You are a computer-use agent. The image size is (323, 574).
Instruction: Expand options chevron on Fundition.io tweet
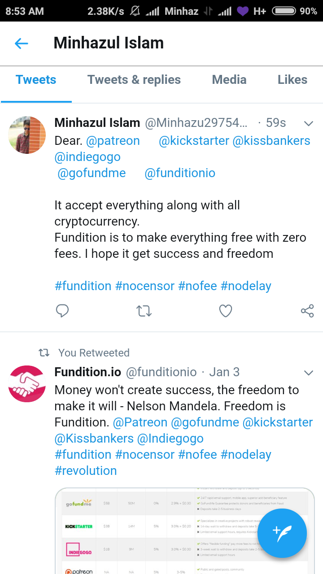tap(309, 373)
